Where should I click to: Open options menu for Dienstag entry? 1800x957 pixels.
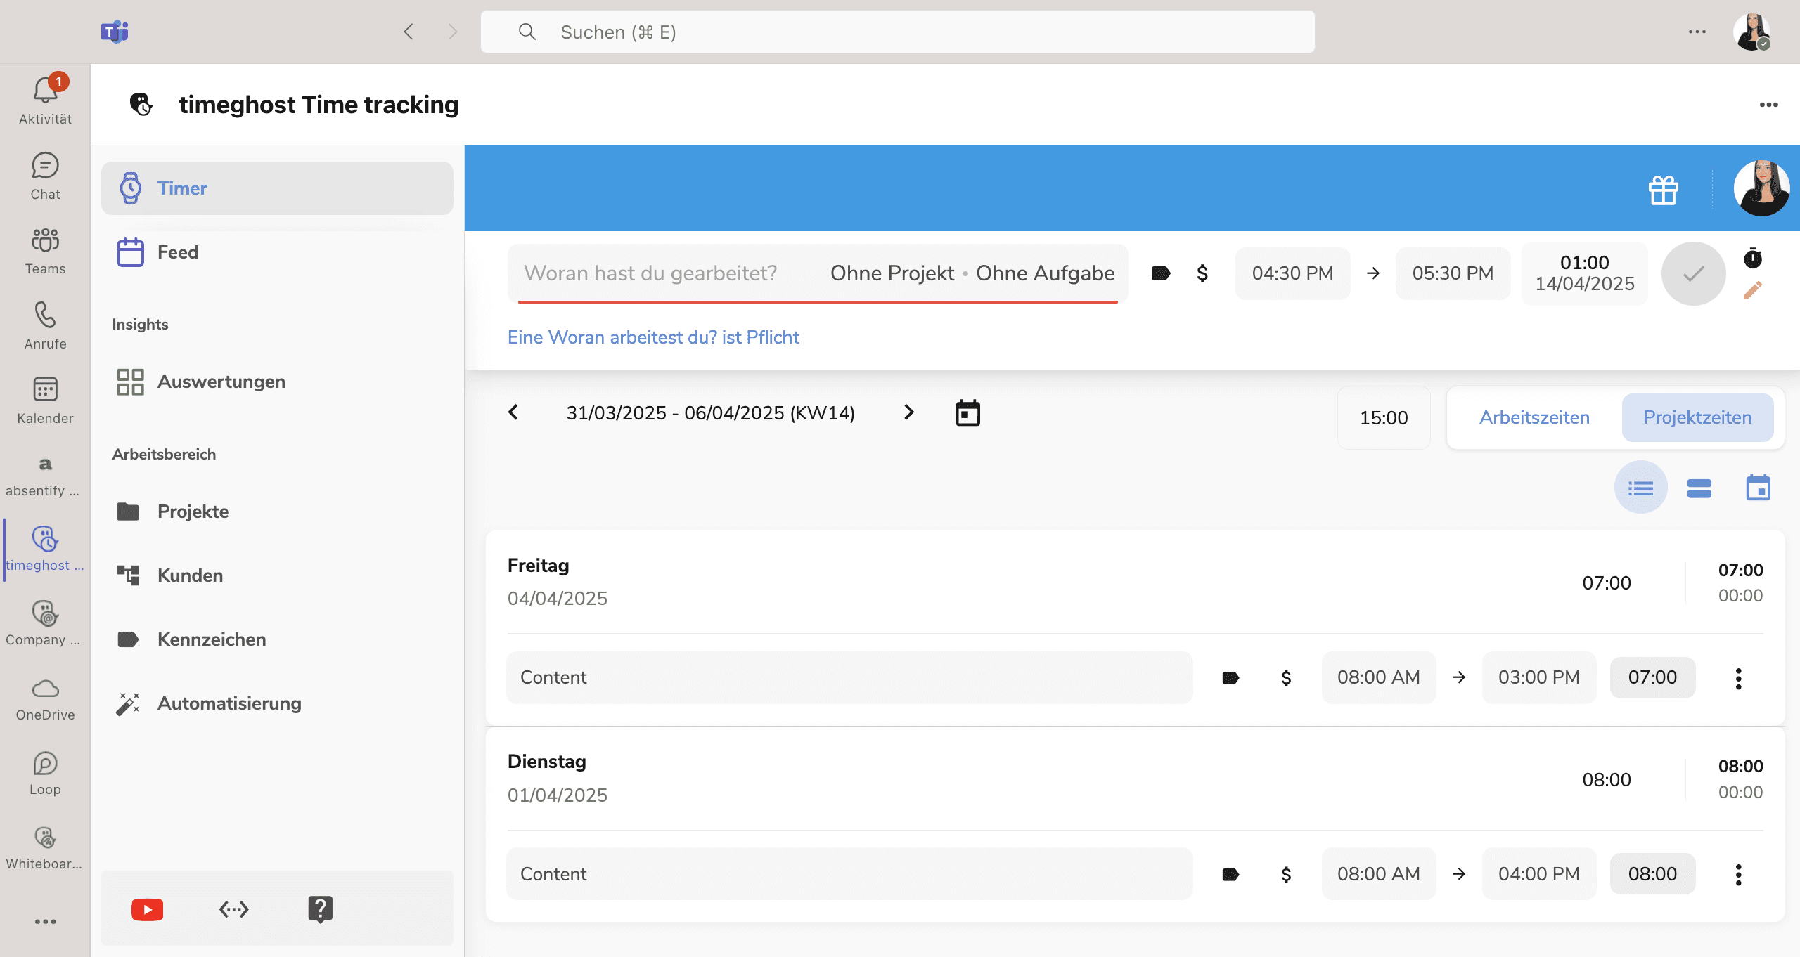pyautogui.click(x=1738, y=875)
